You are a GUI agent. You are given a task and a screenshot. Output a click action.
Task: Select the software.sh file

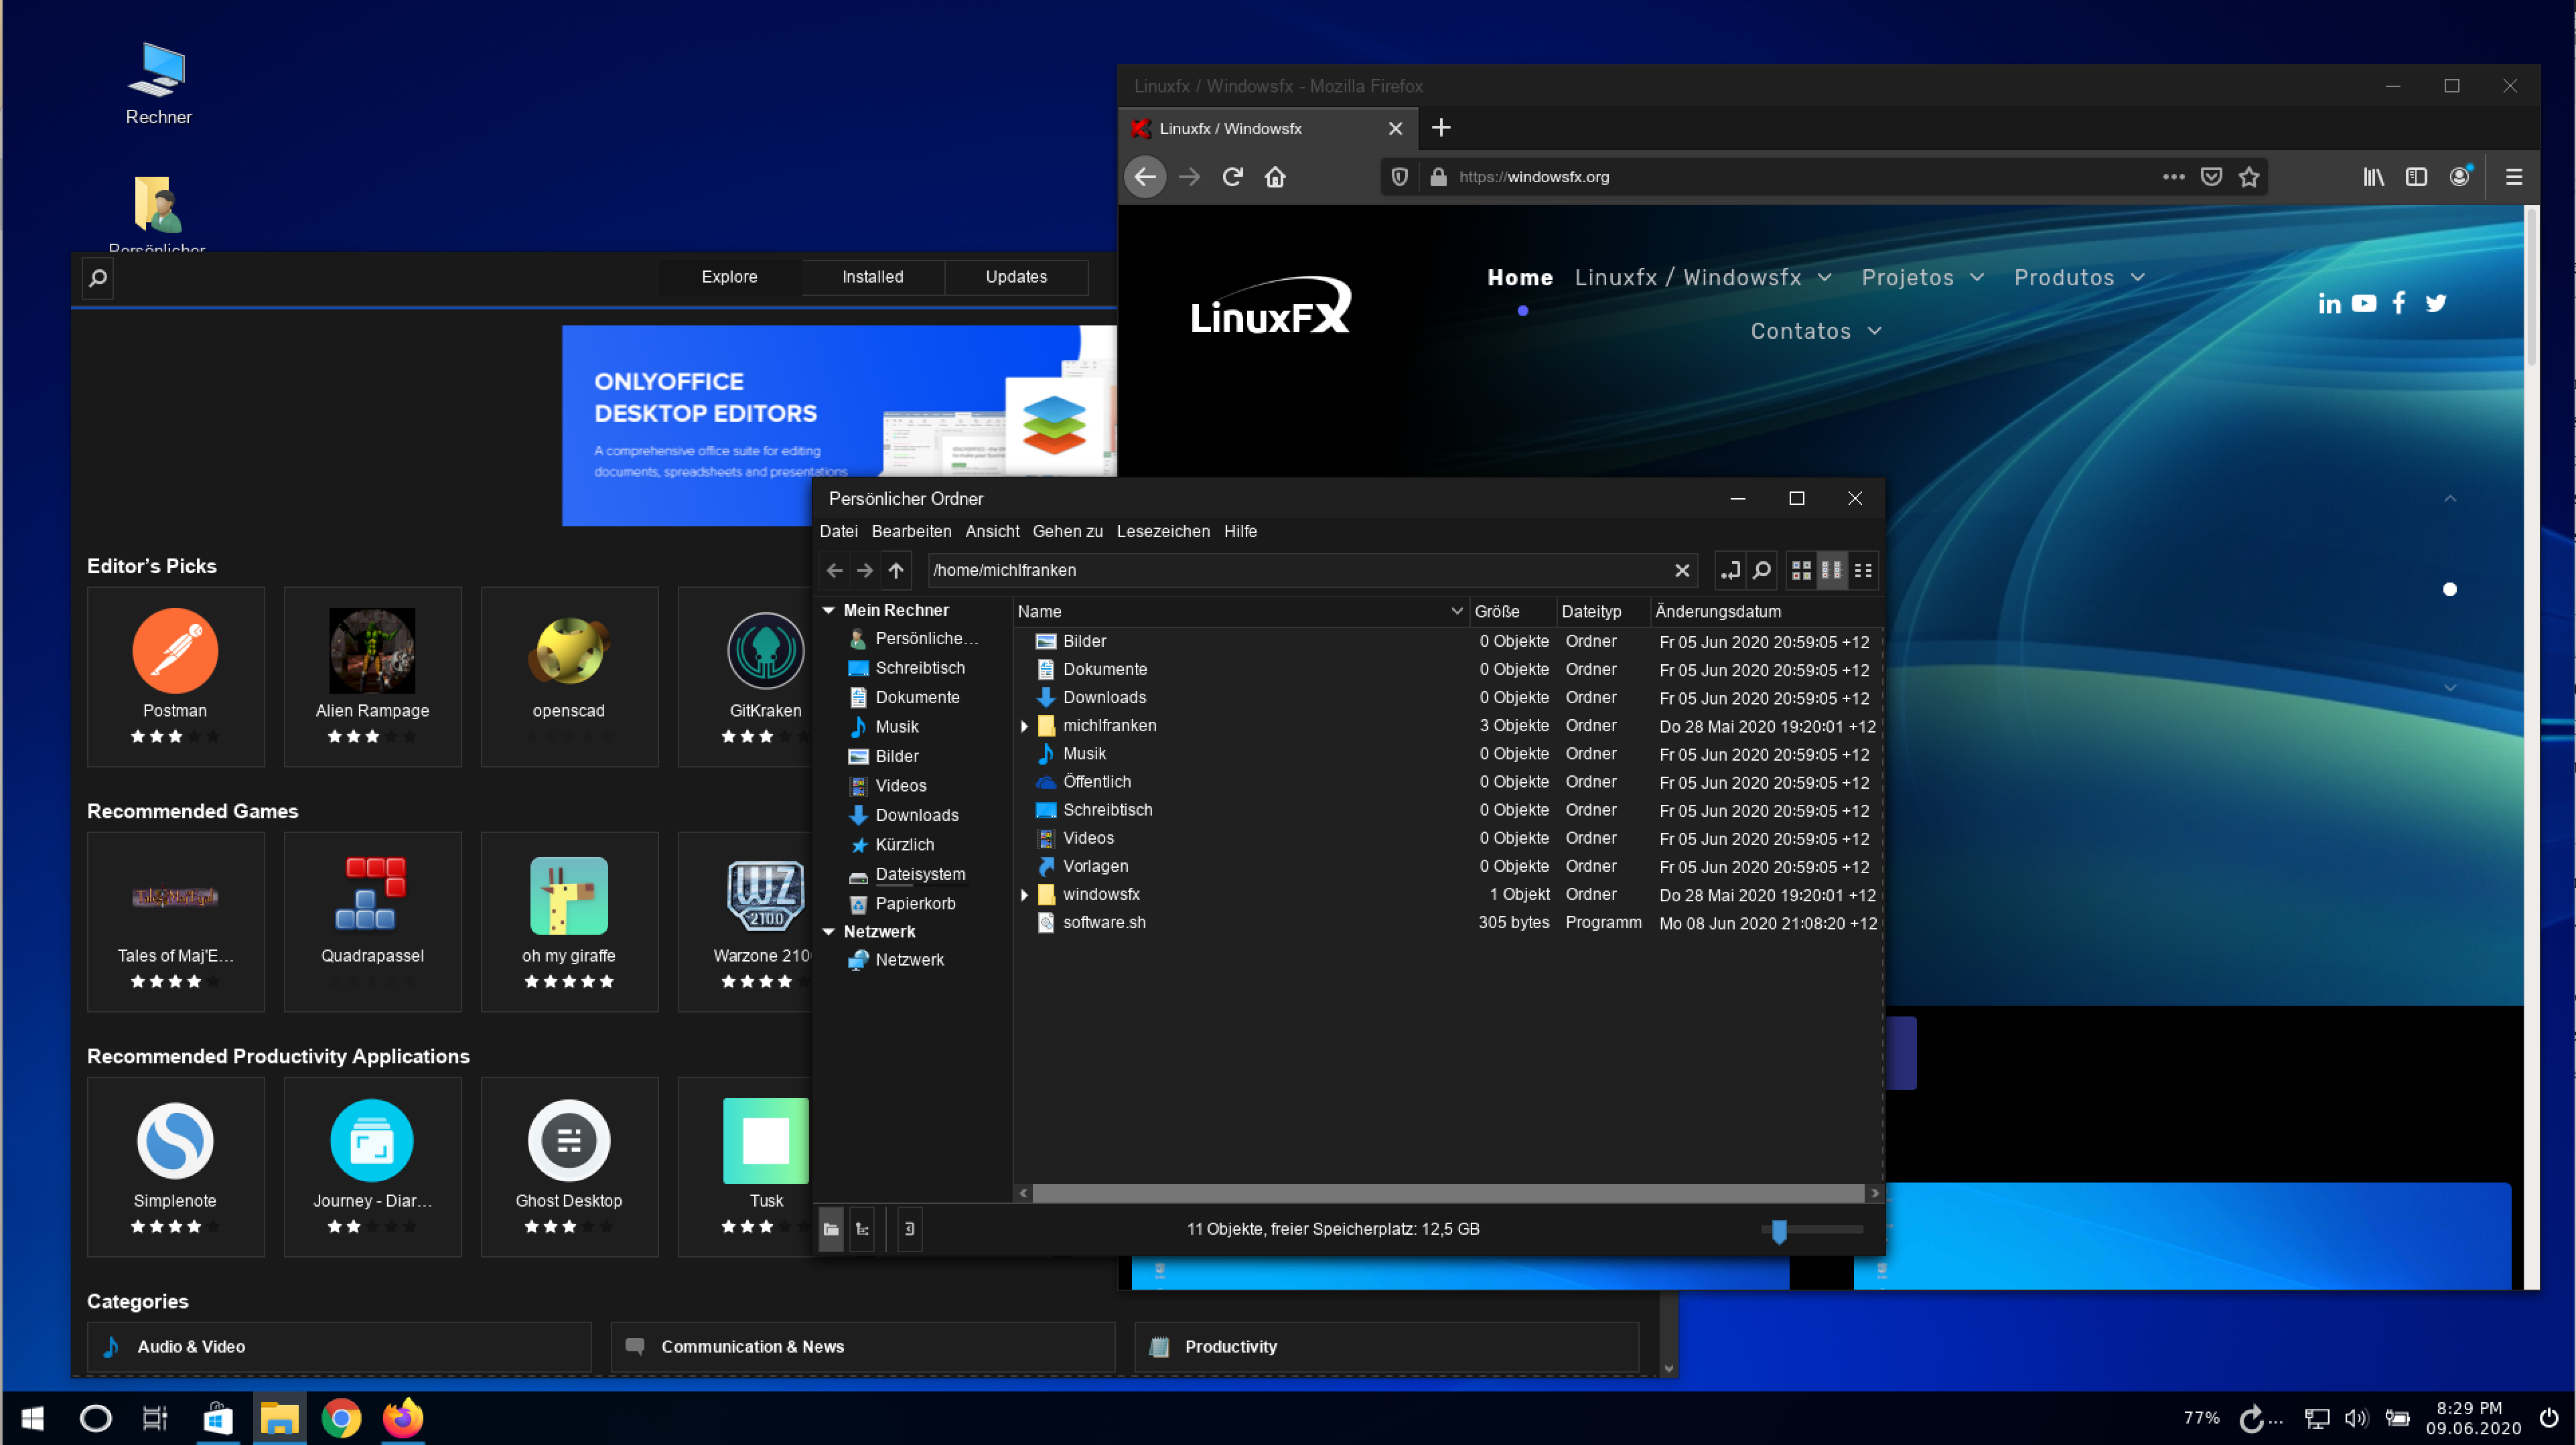pyautogui.click(x=1104, y=923)
